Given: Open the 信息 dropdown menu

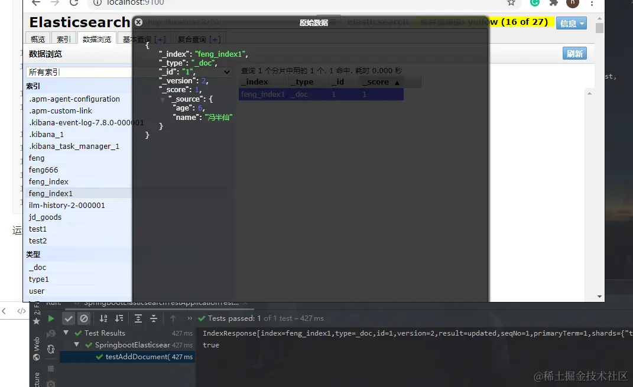Looking at the screenshot, I should [571, 24].
